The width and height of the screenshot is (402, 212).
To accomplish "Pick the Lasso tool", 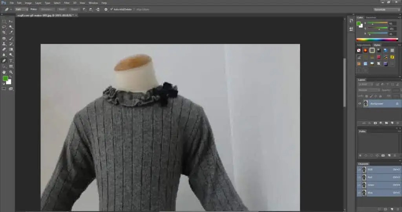I will (4, 27).
